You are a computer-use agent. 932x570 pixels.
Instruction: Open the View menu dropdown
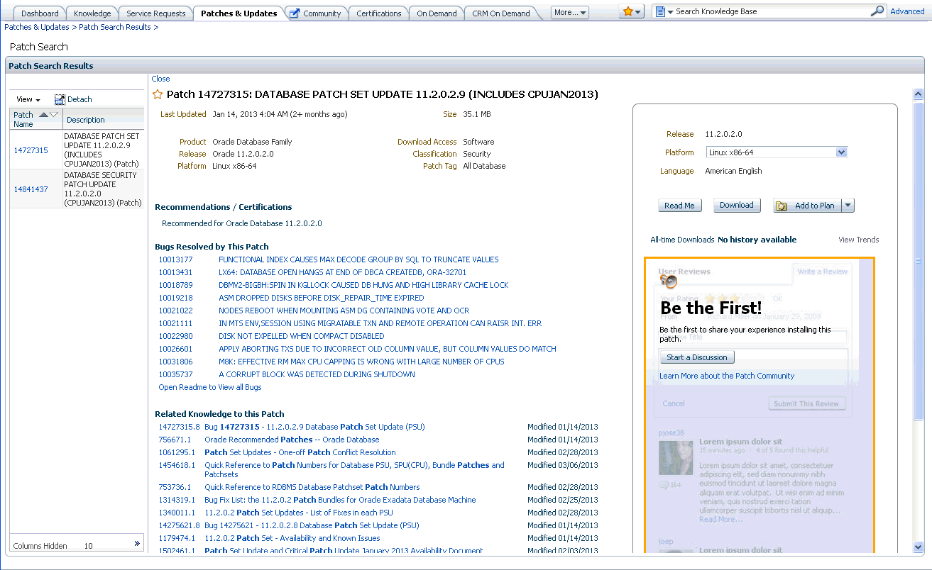[28, 100]
